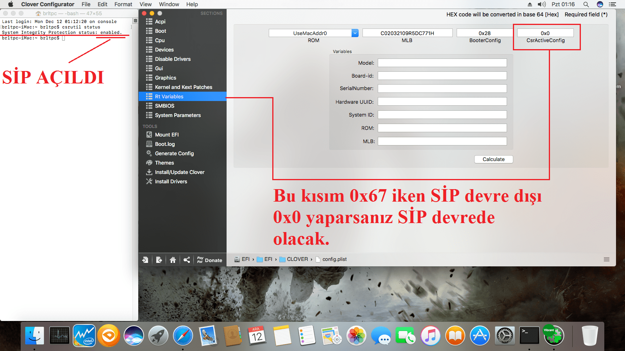Click the import configuration icon

point(145,260)
